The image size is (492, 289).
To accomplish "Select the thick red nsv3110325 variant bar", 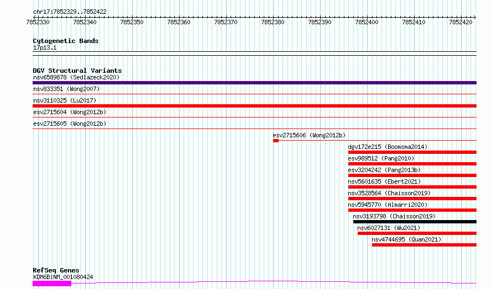I will pos(254,106).
